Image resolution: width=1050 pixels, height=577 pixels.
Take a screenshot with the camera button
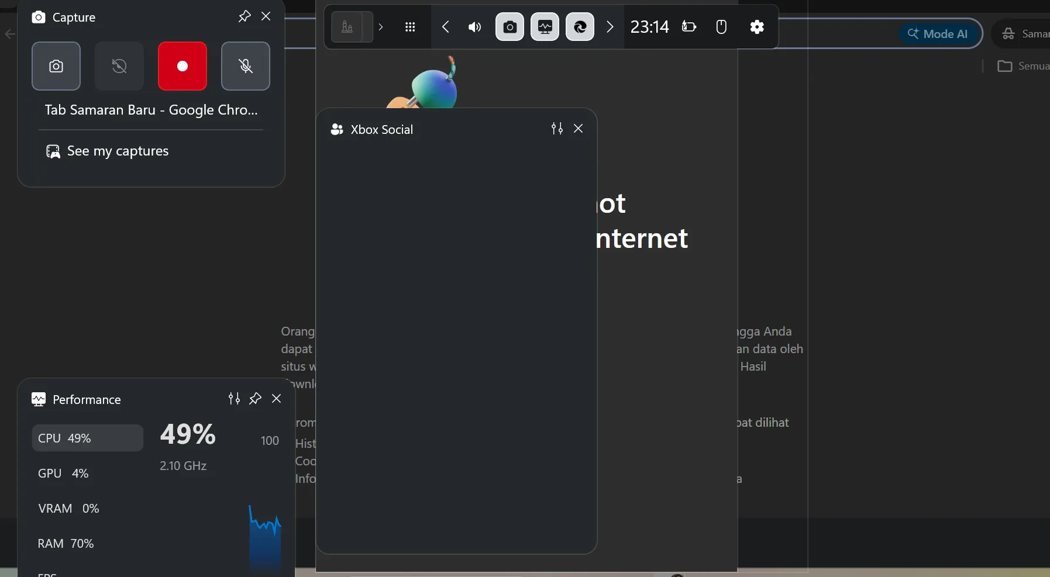pos(56,66)
